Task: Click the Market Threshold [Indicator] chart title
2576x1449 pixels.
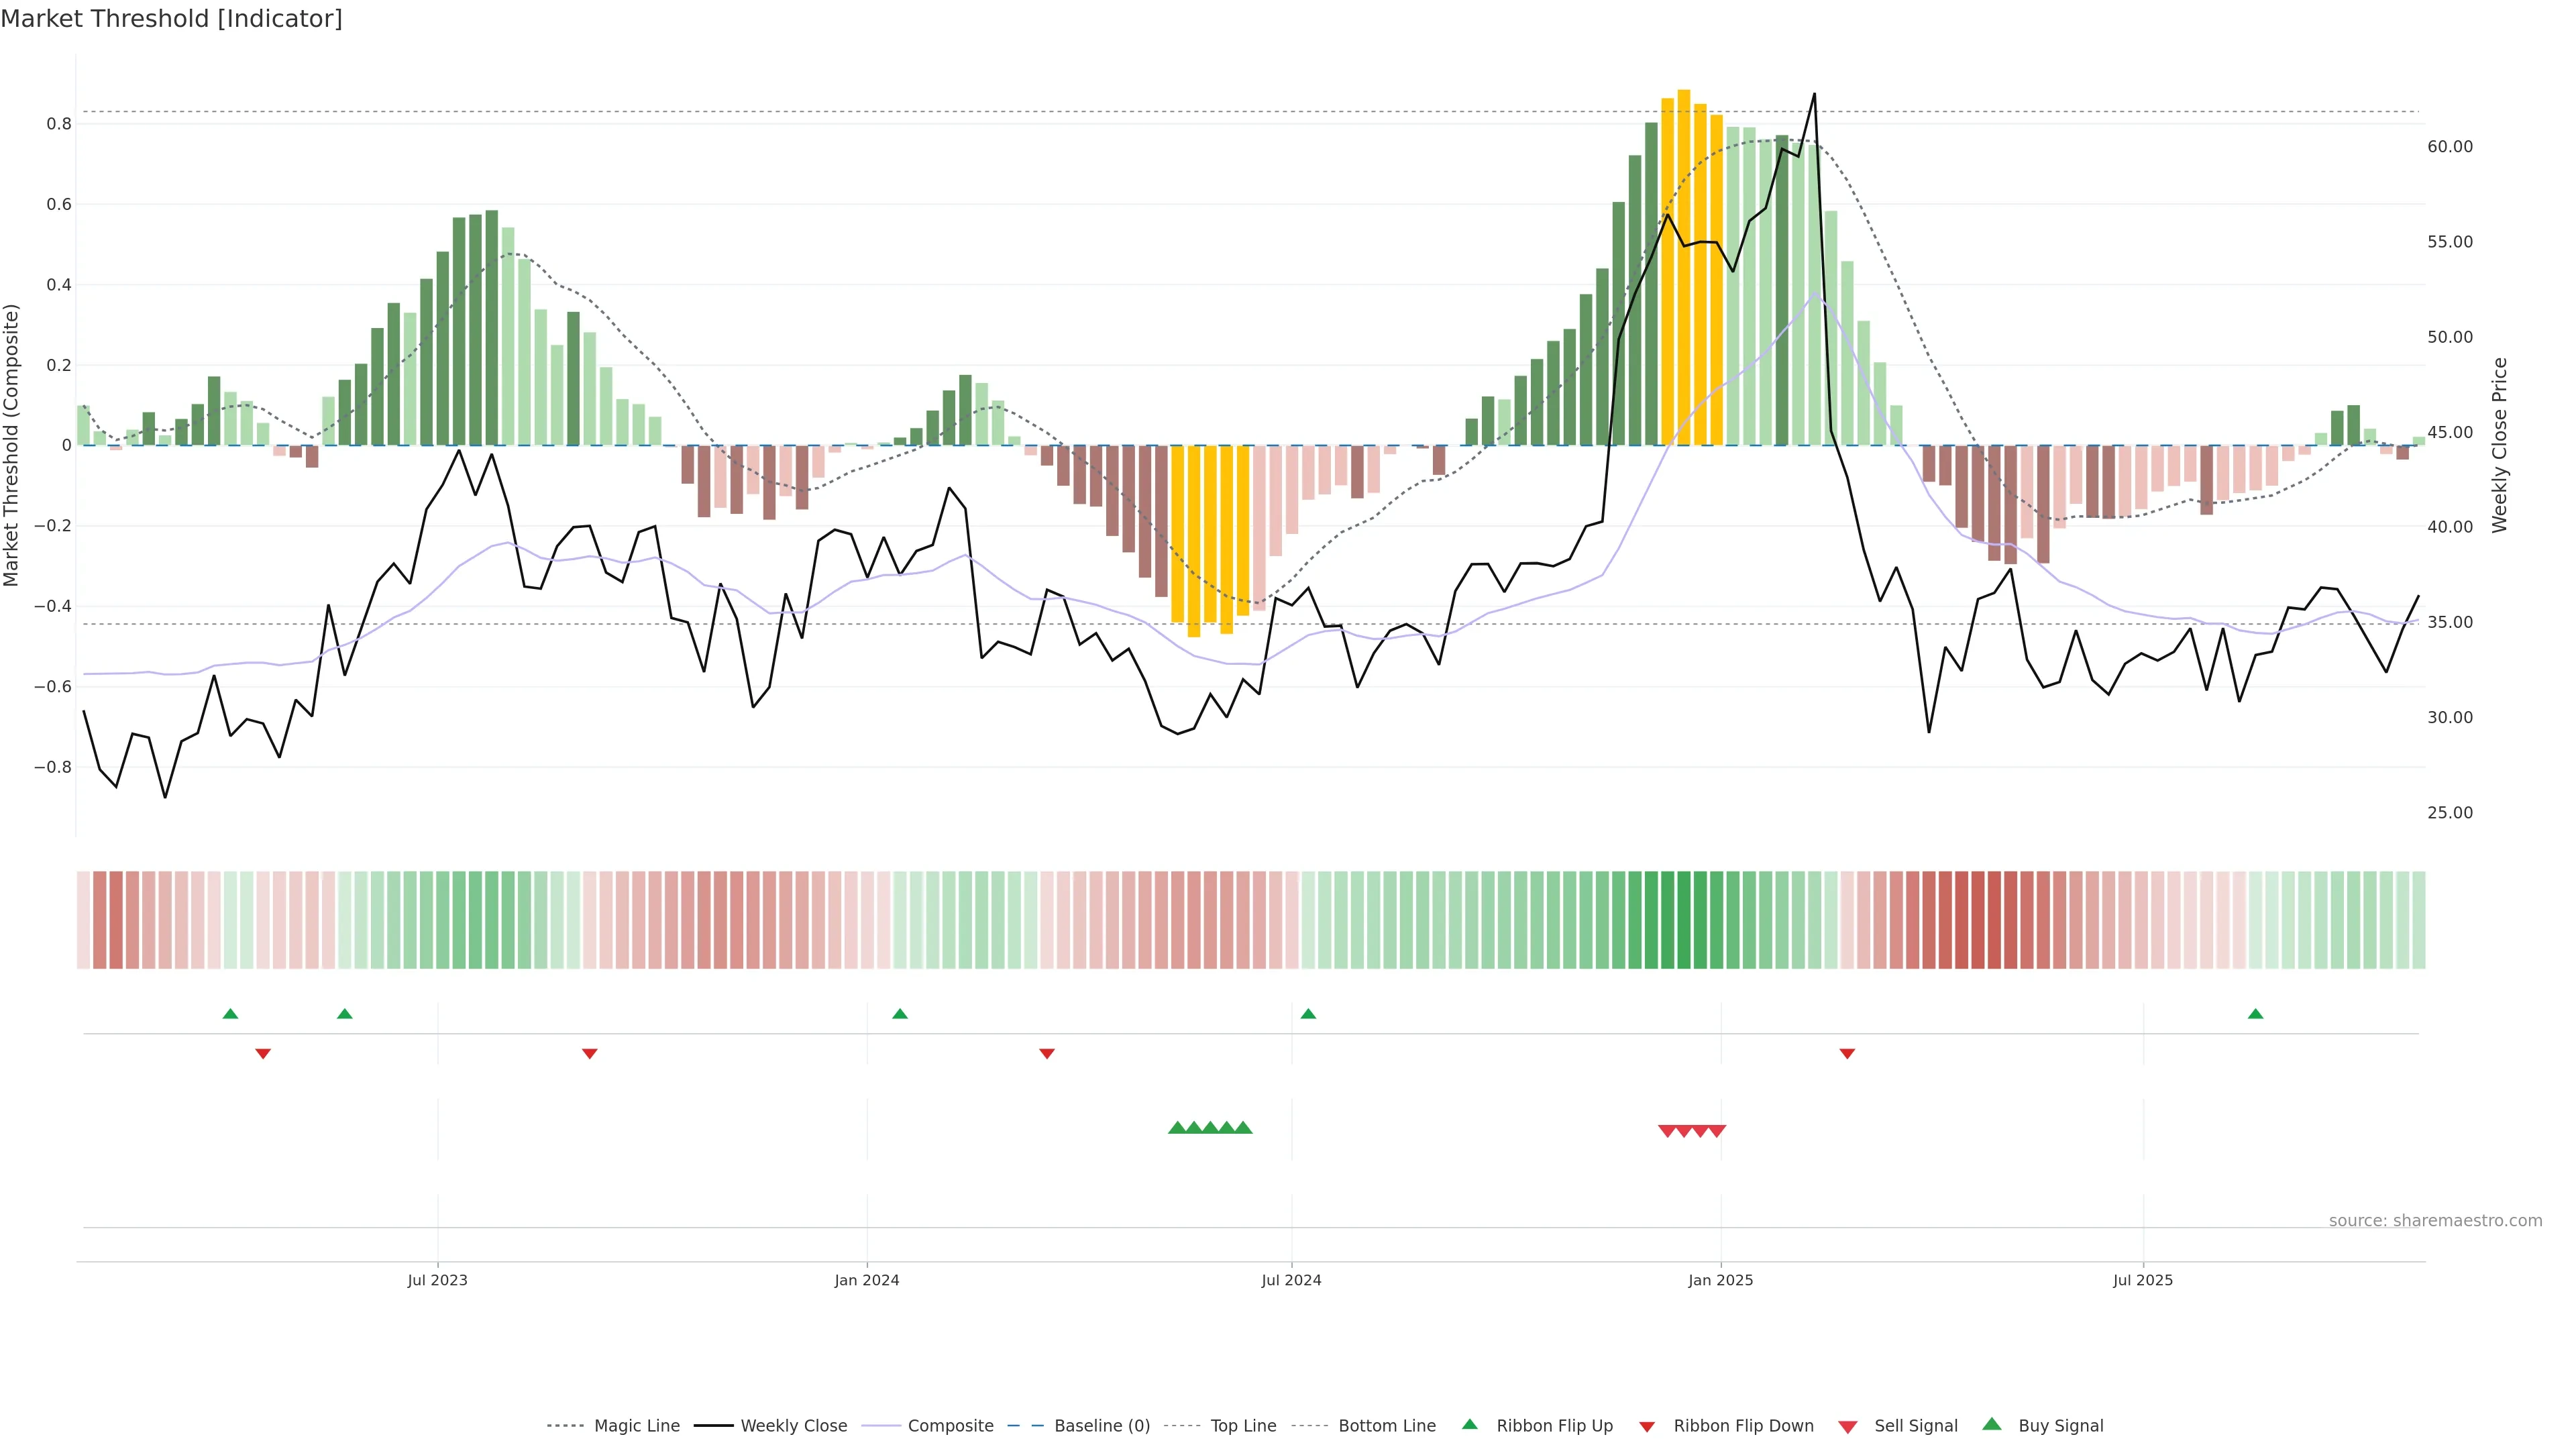Action: 171,19
